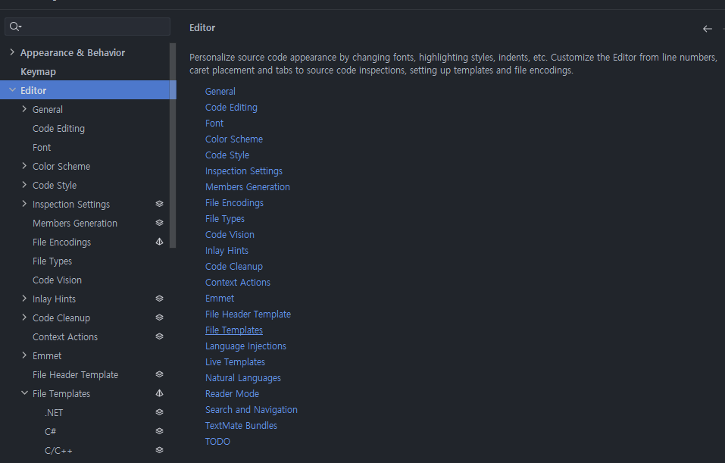Expand Appearance & Behavior section
The image size is (725, 463).
click(12, 52)
